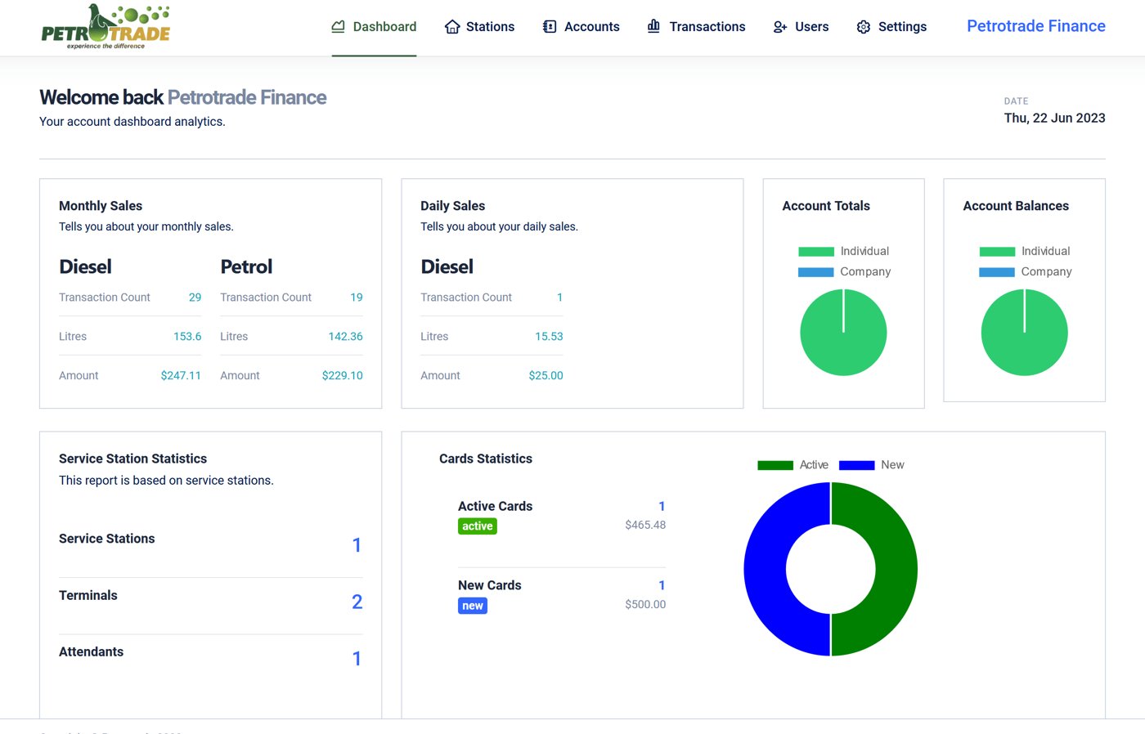
Task: Click the Accounts address book icon
Action: [x=550, y=27]
